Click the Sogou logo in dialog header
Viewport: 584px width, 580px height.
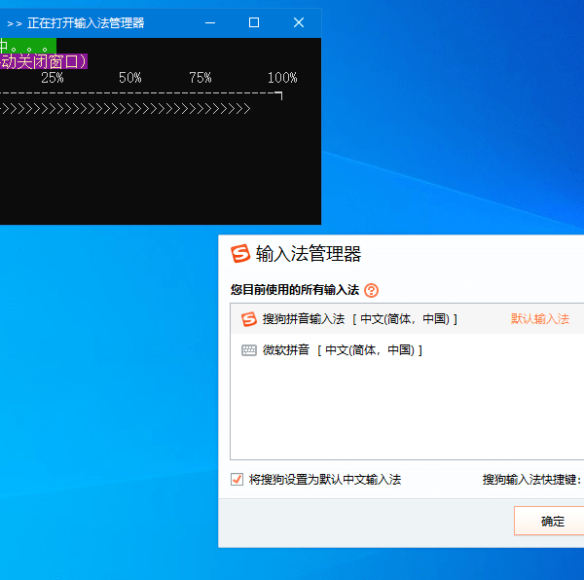point(240,254)
